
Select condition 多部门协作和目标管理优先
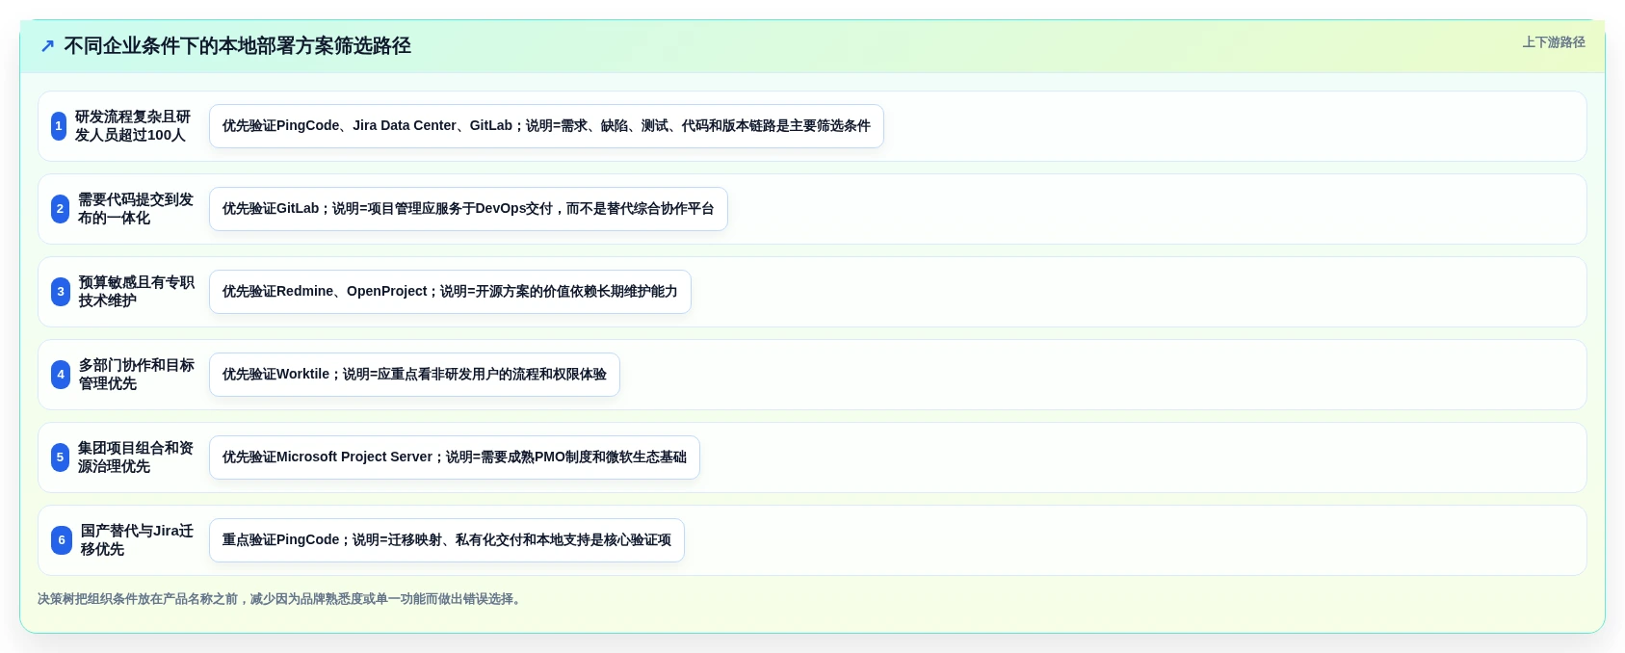(x=137, y=375)
